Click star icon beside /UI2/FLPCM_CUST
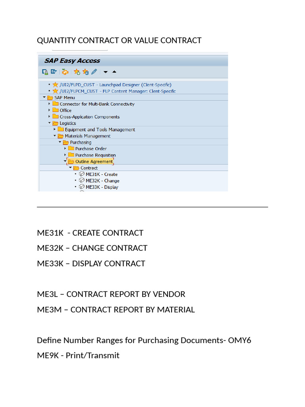 55,91
